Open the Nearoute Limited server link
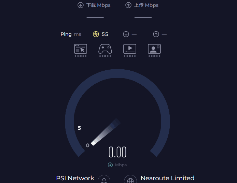Screen dimensions: 237x183 pyautogui.click(x=167, y=178)
